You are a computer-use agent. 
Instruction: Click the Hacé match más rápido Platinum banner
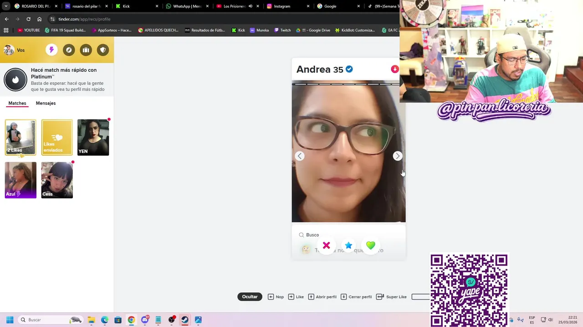[x=57, y=80]
